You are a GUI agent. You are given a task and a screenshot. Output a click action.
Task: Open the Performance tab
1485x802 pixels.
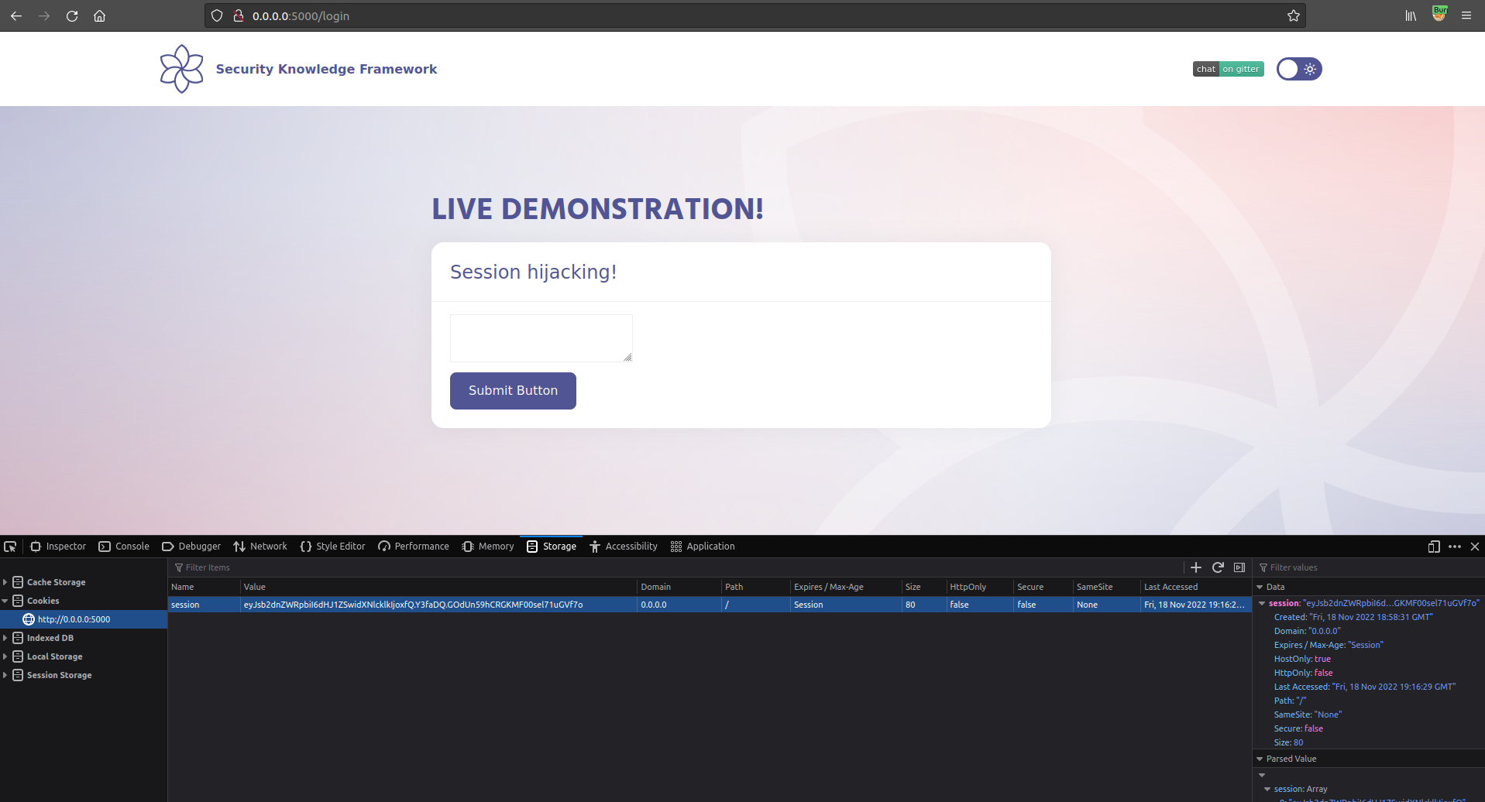(x=414, y=547)
